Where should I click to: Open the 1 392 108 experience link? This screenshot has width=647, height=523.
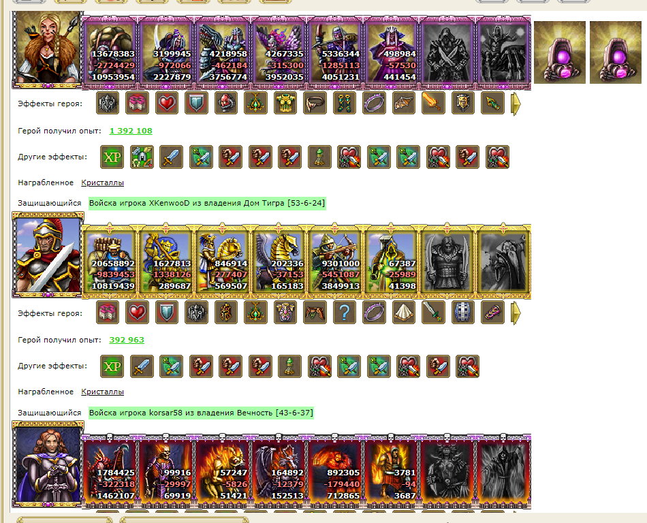[131, 131]
